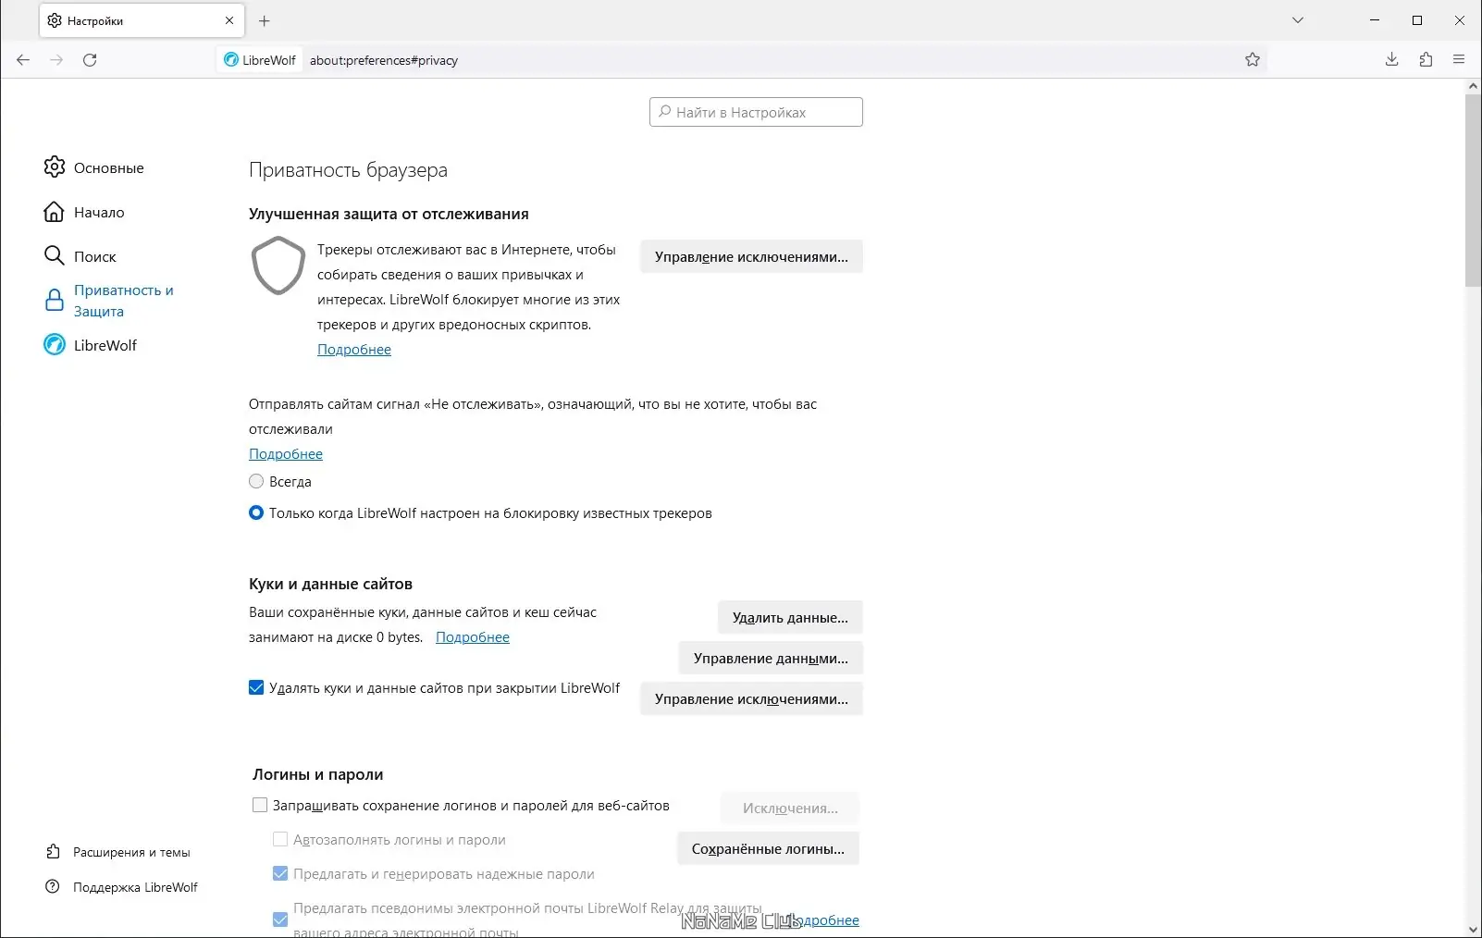1482x938 pixels.
Task: Select the Настройки browser tab
Action: click(142, 20)
